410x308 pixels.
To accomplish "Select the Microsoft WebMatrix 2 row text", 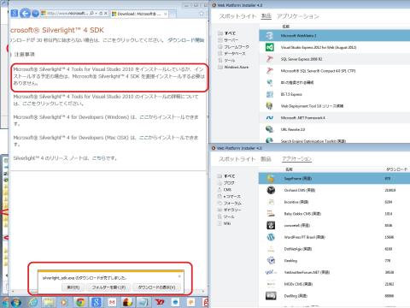I will pyautogui.click(x=298, y=36).
